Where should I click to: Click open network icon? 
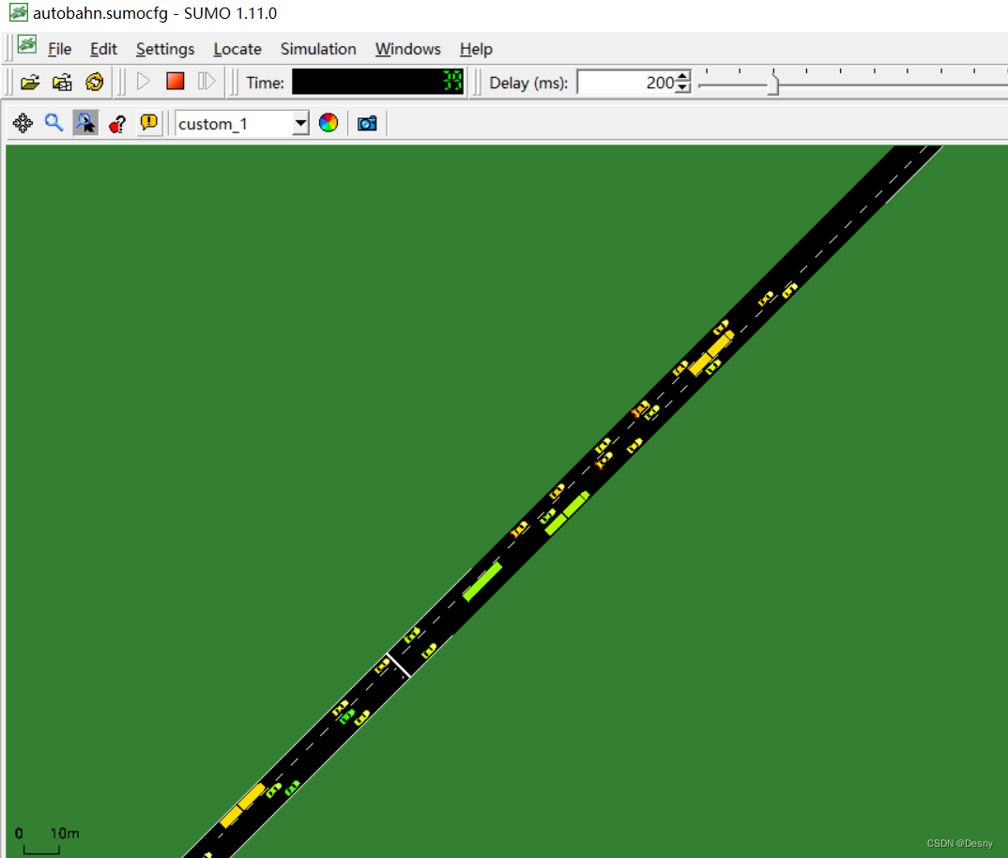click(62, 83)
